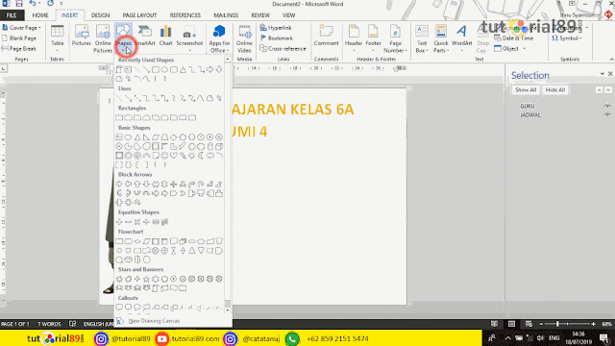The height and width of the screenshot is (346, 615).
Task: Select the heart shape in Basic Shapes
Action: (x=173, y=156)
